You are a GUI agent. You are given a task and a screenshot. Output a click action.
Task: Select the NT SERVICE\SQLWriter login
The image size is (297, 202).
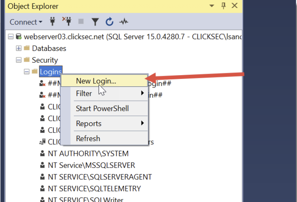click(x=86, y=199)
